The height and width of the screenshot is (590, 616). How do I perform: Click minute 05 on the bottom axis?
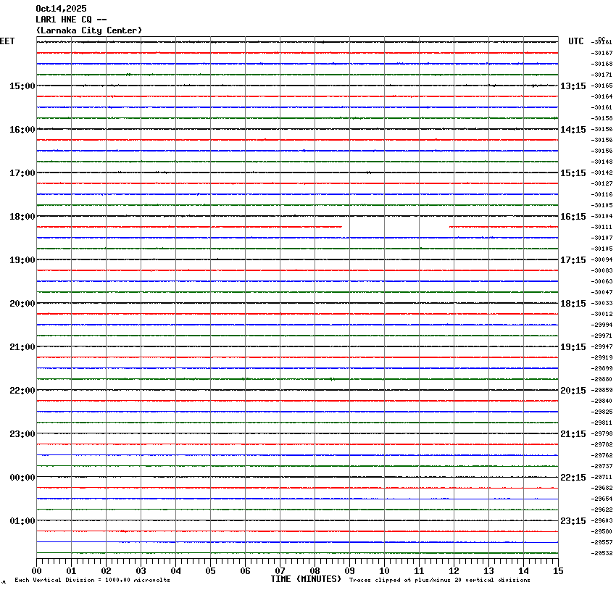coord(210,571)
